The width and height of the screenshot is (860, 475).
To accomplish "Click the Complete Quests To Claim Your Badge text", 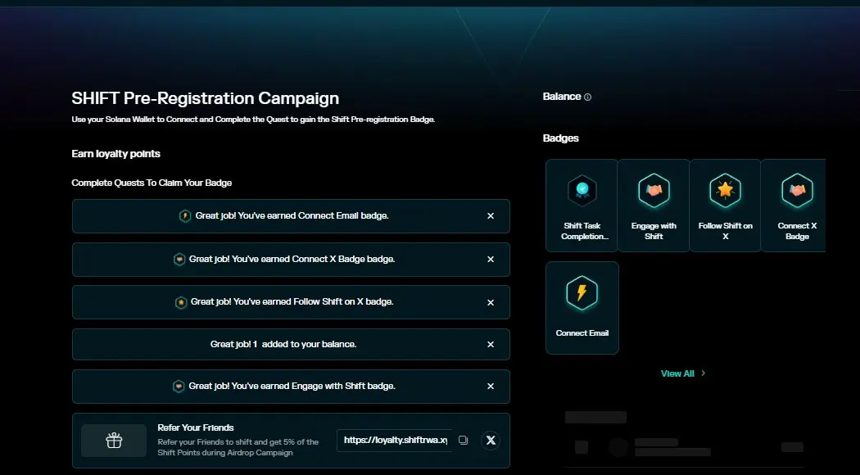I will pos(152,183).
